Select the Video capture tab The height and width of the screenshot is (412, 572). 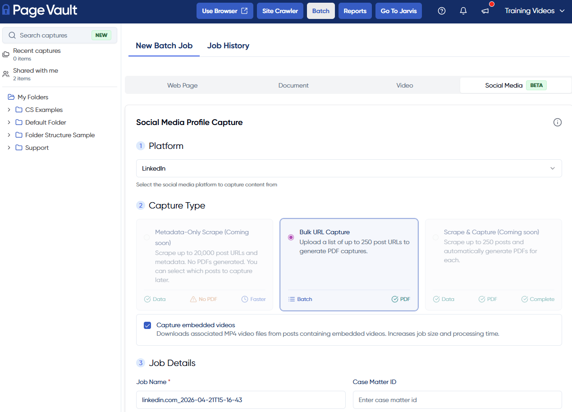(405, 85)
